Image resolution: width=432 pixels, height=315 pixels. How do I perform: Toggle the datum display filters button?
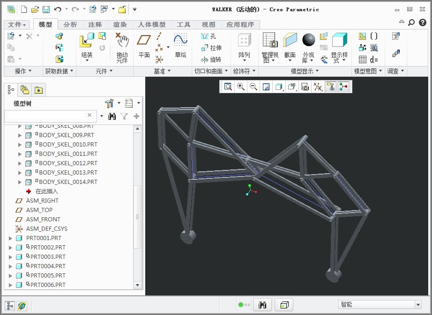[318, 87]
